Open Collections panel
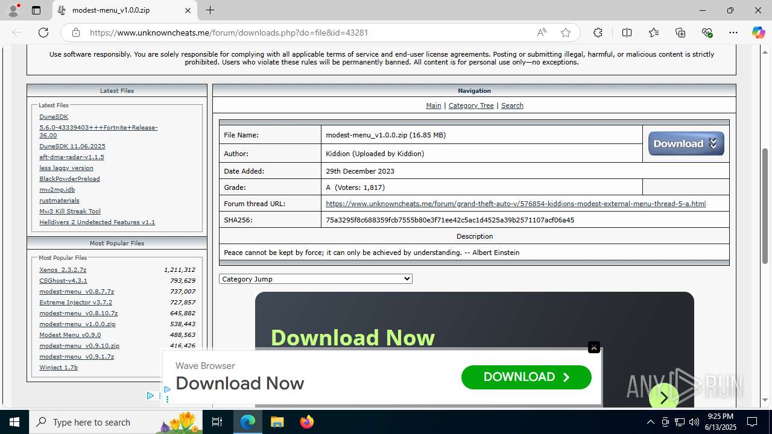This screenshot has height=434, width=772. (x=680, y=33)
